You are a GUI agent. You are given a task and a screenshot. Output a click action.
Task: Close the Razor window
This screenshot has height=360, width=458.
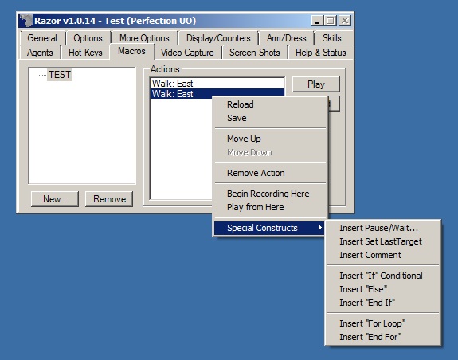[x=345, y=21]
